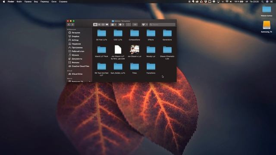This screenshot has width=276, height=155.
Task: Open Siri from the menu bar
Action: point(267,2)
